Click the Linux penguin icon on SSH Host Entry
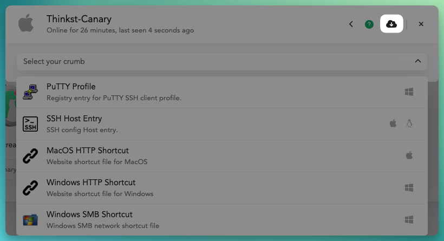 409,123
